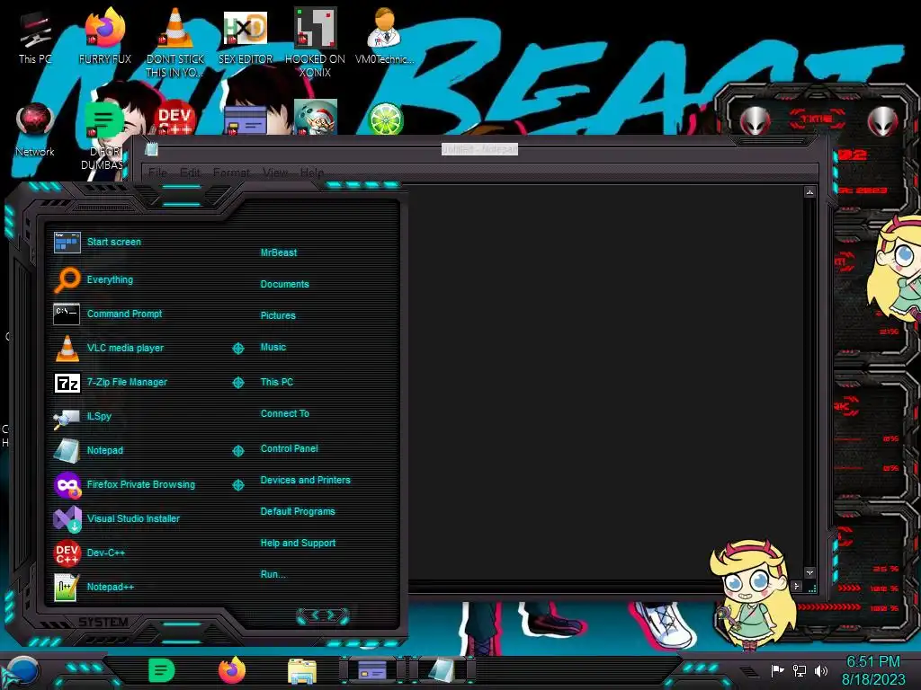
Task: Open MrBeast user folder link
Action: [279, 252]
